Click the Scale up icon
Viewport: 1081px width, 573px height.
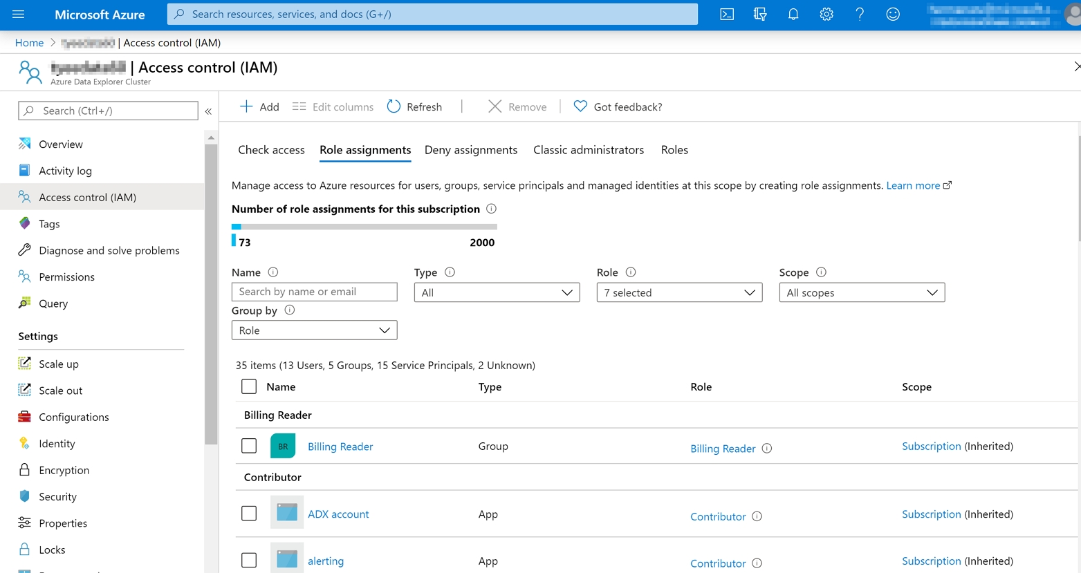25,364
